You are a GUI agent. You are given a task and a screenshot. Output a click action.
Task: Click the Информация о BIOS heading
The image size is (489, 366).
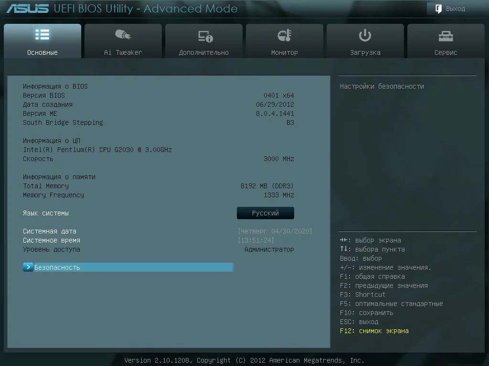click(55, 86)
